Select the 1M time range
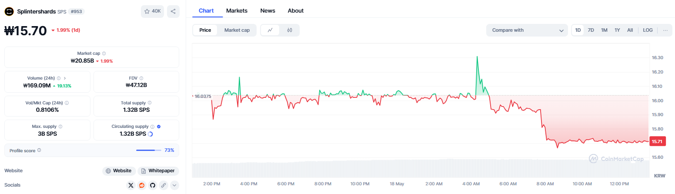675x194 pixels. (604, 30)
